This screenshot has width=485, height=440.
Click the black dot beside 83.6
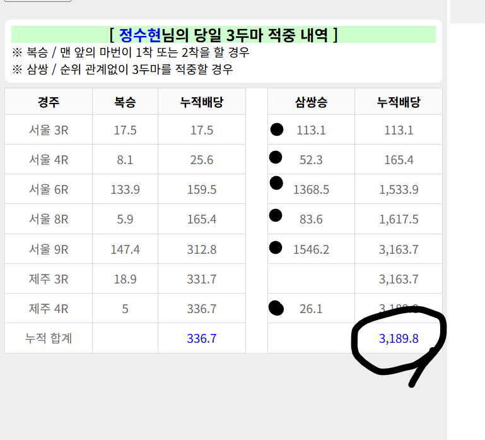(276, 215)
